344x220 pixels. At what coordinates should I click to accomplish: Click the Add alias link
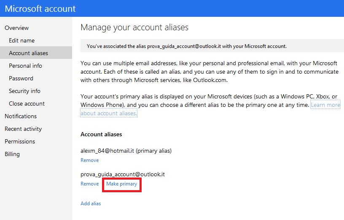coord(91,203)
